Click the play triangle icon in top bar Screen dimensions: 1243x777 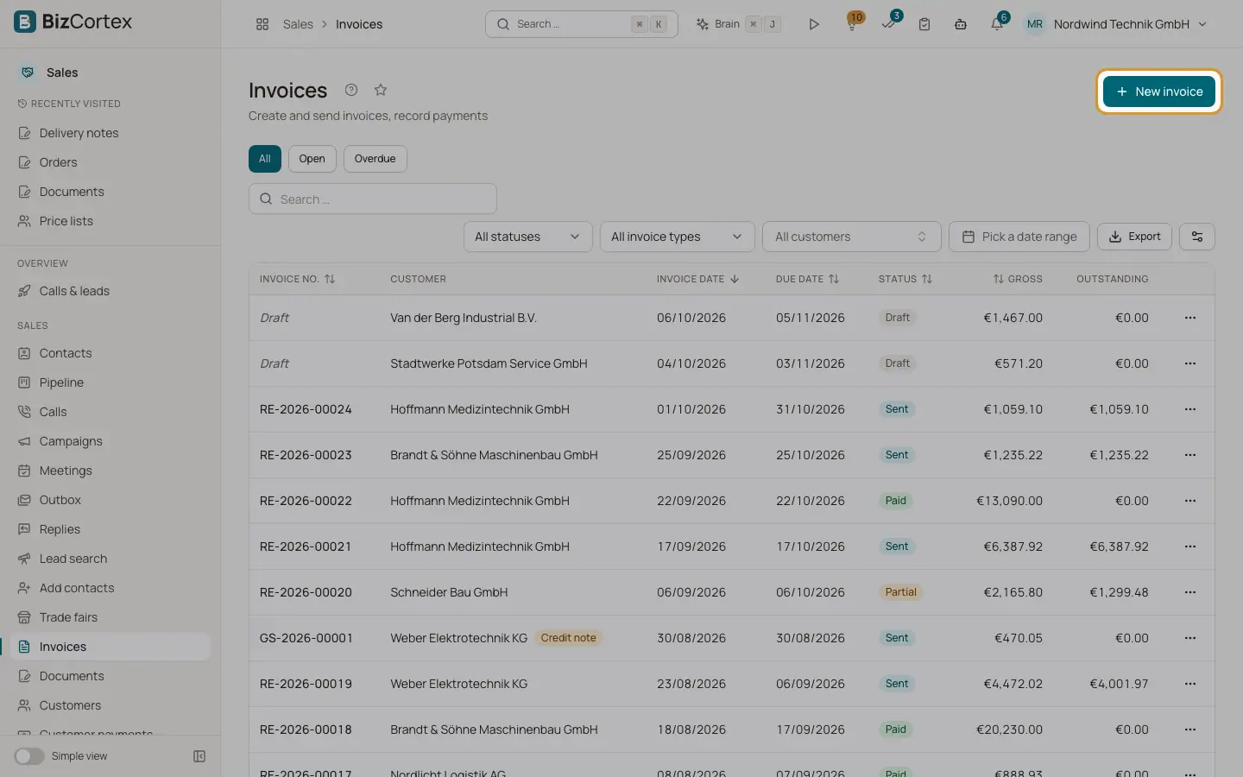(x=814, y=24)
